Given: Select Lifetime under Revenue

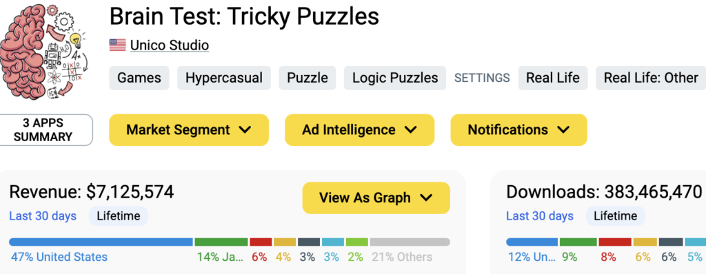Looking at the screenshot, I should point(119,216).
